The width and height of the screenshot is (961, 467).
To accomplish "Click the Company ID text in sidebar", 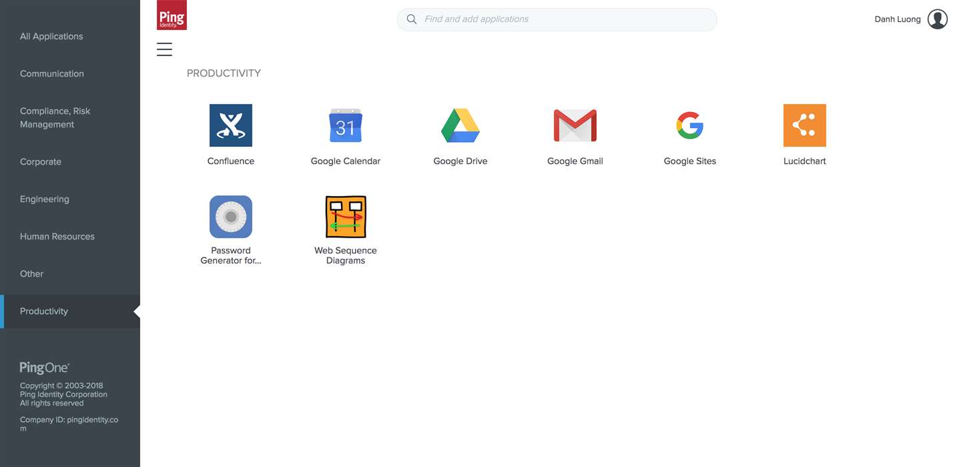I will [x=69, y=424].
